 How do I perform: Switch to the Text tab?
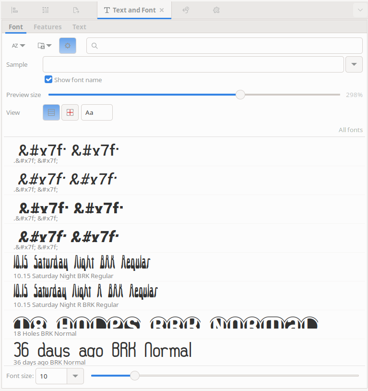click(79, 27)
